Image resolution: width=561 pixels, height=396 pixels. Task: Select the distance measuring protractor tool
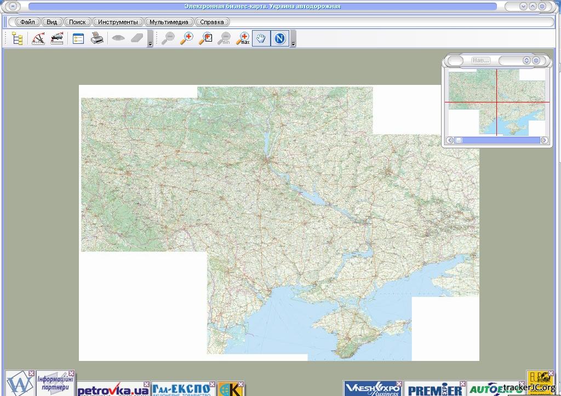pos(38,39)
